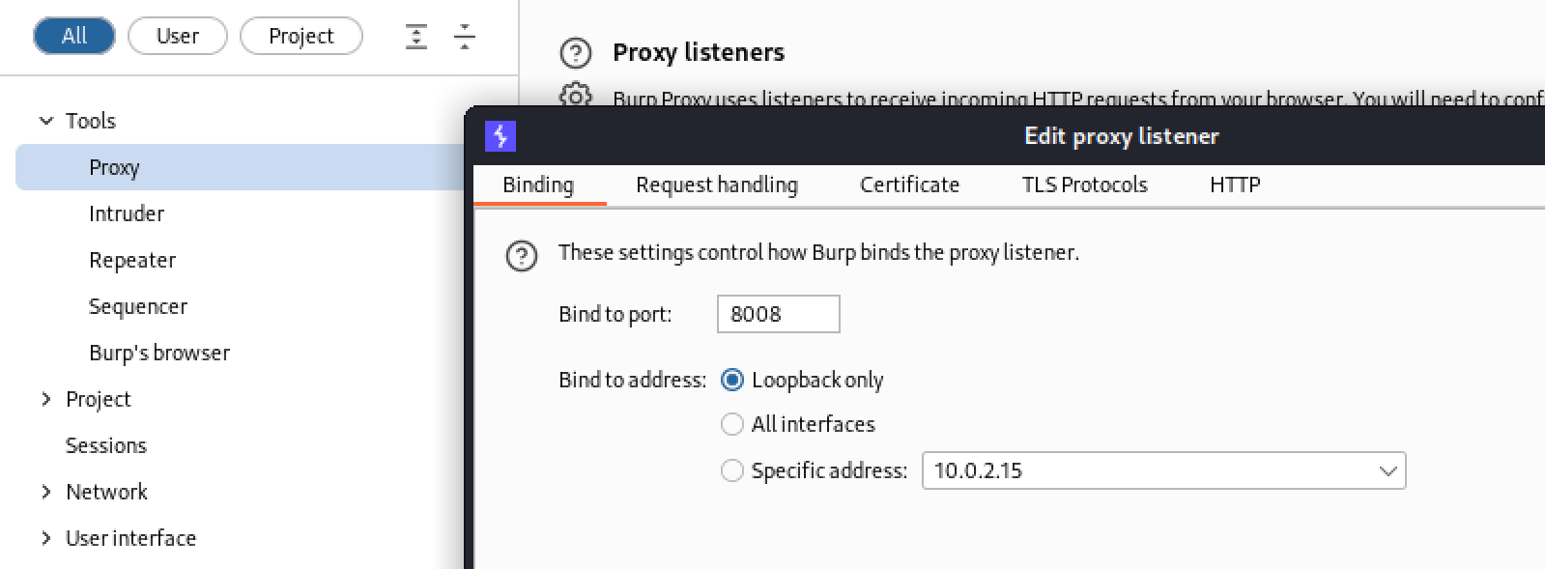The width and height of the screenshot is (1545, 569).
Task: Expand the Network tree section
Action: tap(45, 492)
